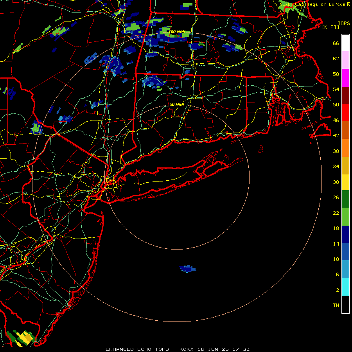The width and height of the screenshot is (352, 352).
Task: Click the dark green legend band
Action: coord(345,199)
